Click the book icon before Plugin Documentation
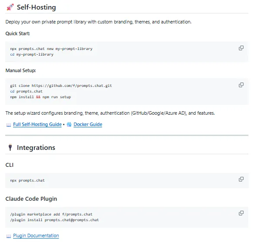Screen dimensions: 255x242 coord(9,236)
